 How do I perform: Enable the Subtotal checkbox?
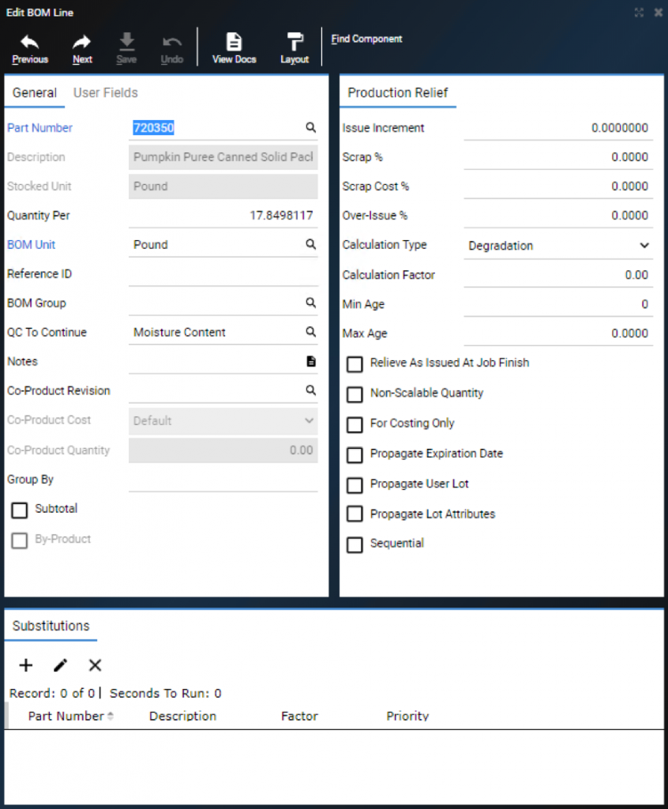(x=20, y=510)
